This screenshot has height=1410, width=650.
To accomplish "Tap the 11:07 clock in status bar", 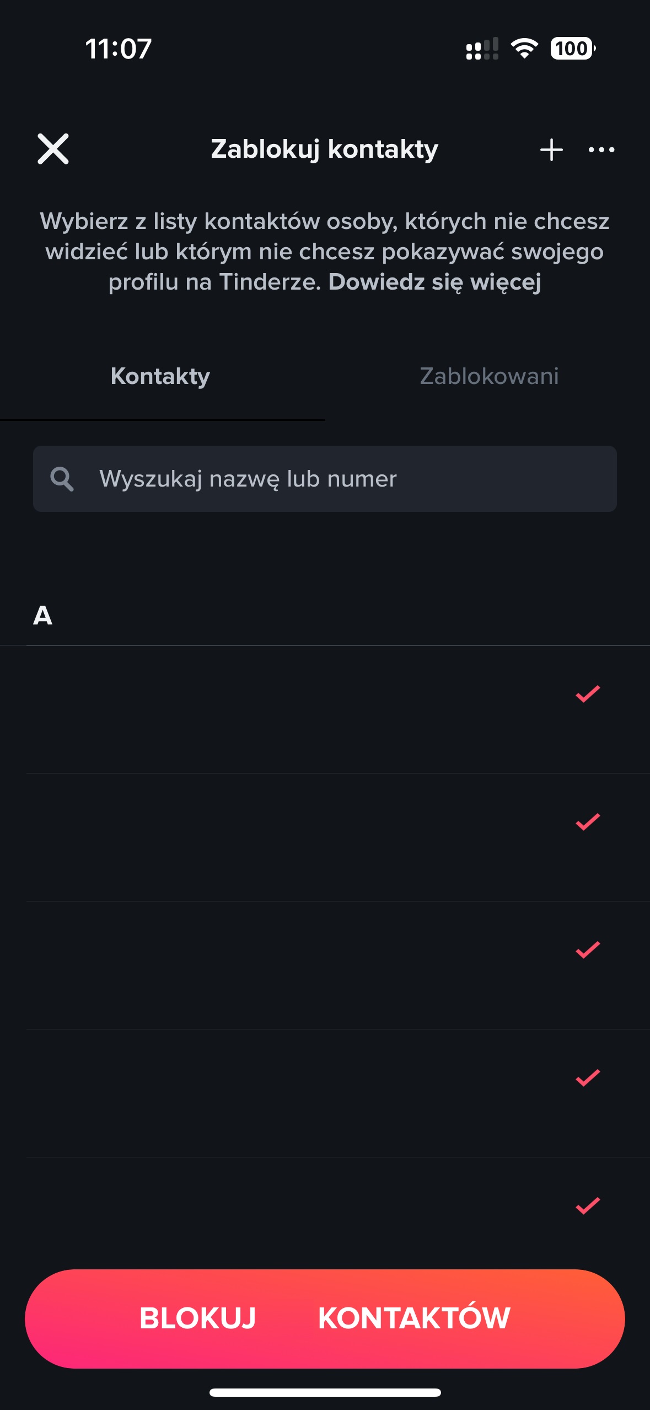I will coord(118,49).
